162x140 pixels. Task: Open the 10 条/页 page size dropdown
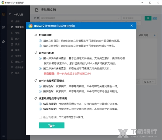(x=149, y=82)
